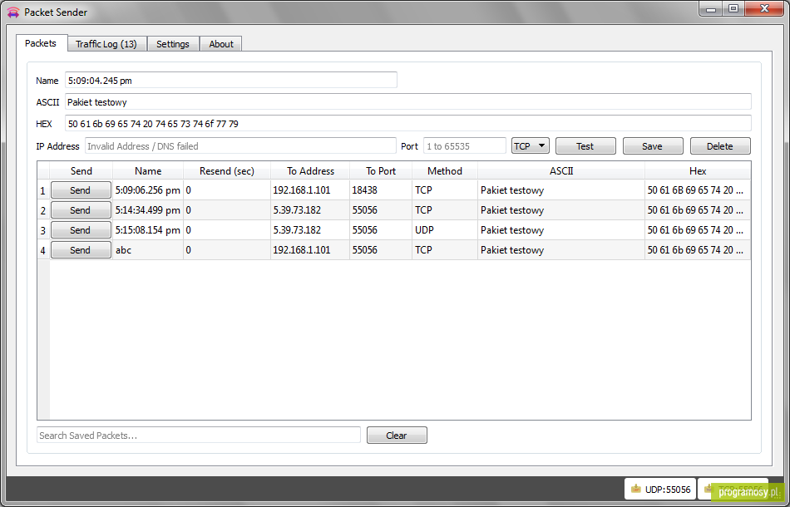Click name cell 5:14:34.499 pm
790x507 pixels.
[148, 210]
